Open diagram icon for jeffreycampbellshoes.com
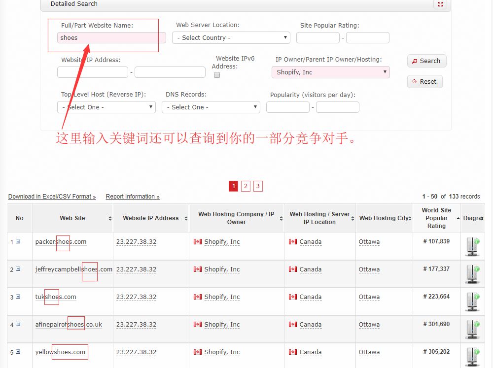This screenshot has width=493, height=368. pyautogui.click(x=472, y=274)
